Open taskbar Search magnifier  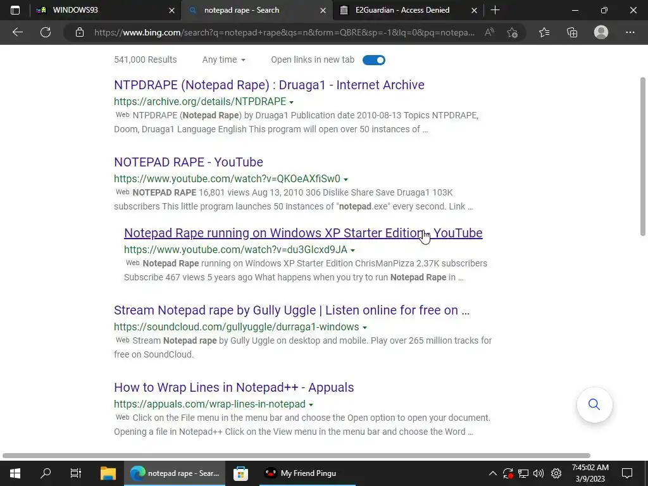pyautogui.click(x=46, y=473)
